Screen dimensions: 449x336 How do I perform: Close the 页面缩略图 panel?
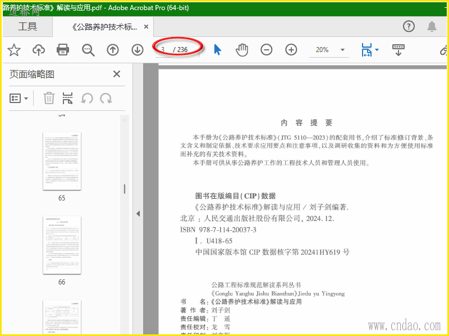click(x=117, y=74)
